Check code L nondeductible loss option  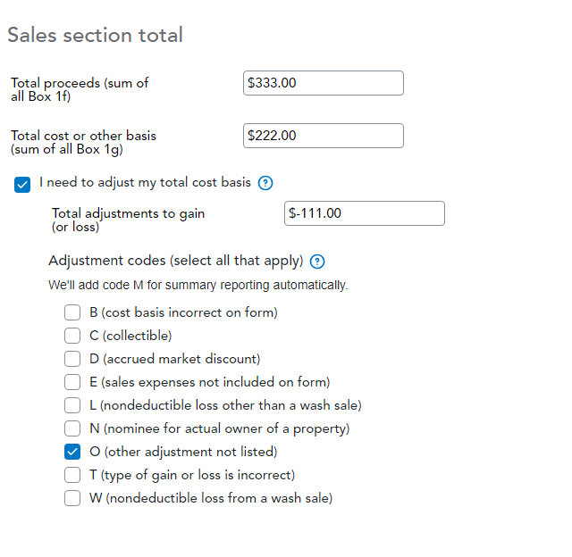[x=72, y=405]
